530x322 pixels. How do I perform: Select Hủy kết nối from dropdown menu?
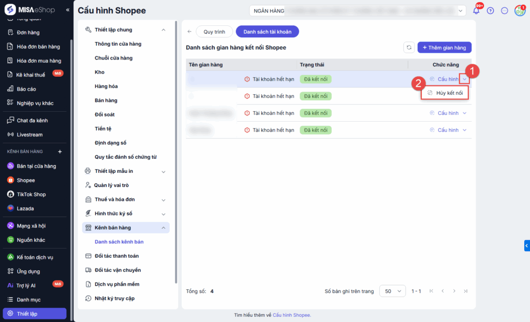[445, 93]
